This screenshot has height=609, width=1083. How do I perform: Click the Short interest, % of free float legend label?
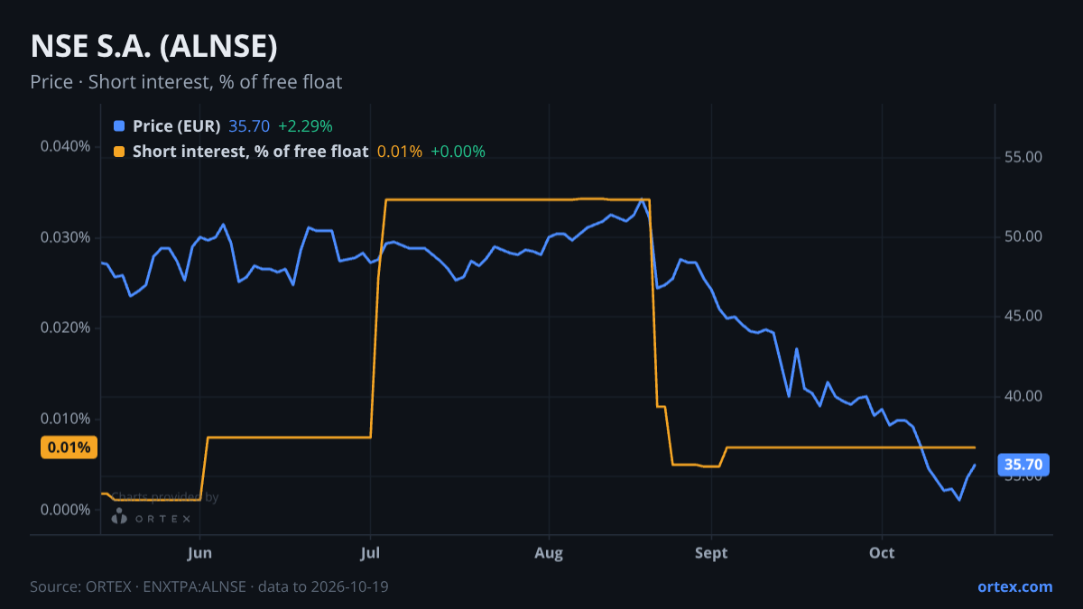(250, 152)
